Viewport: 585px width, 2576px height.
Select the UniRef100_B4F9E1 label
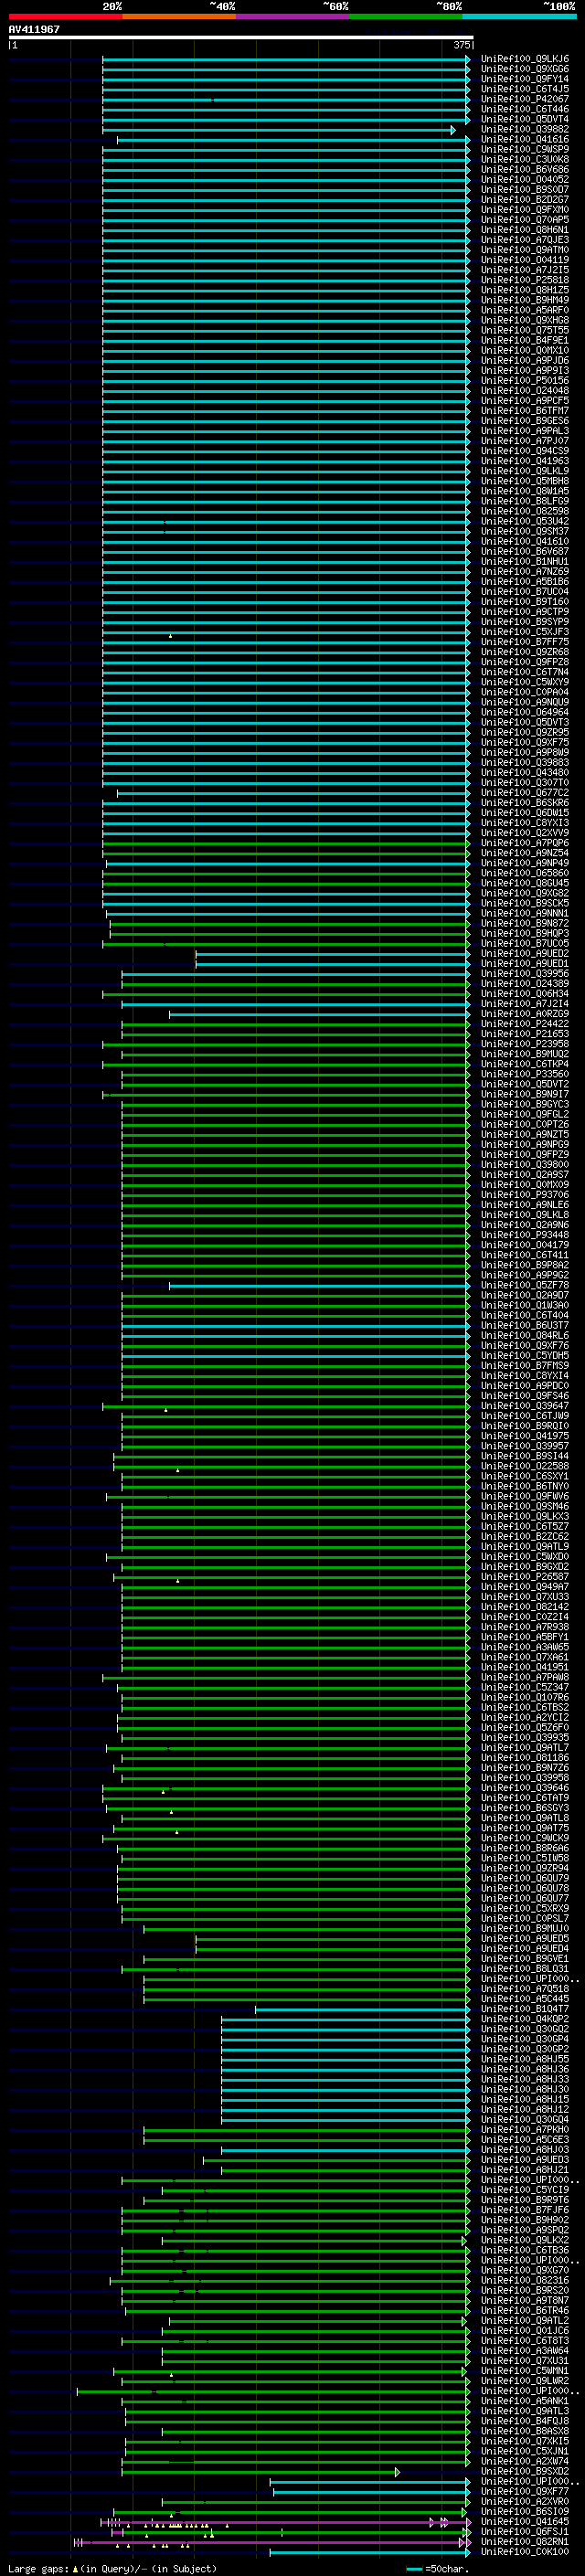point(525,341)
